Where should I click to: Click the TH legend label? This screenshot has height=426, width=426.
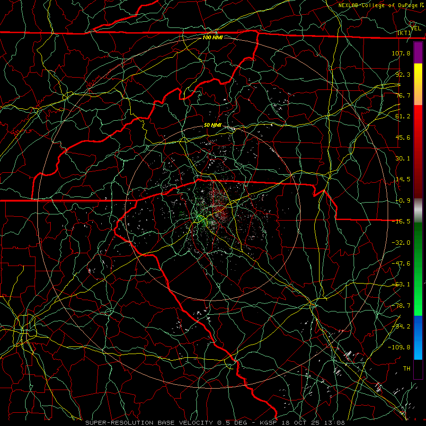point(407,369)
